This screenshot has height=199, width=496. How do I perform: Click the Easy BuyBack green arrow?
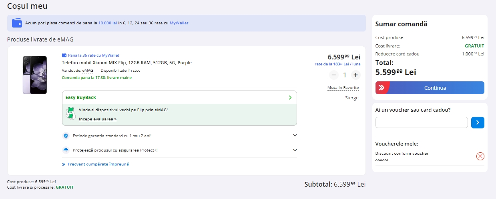[290, 97]
